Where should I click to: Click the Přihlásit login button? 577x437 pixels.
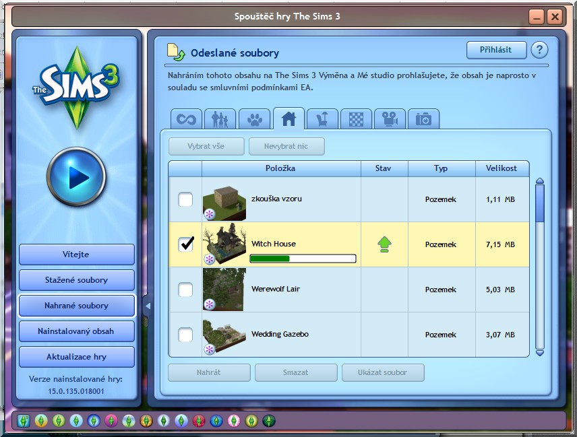click(496, 50)
